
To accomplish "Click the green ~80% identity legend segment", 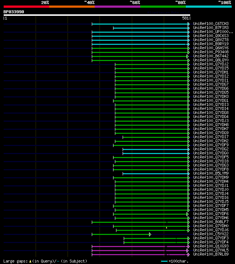I will [163, 7].
